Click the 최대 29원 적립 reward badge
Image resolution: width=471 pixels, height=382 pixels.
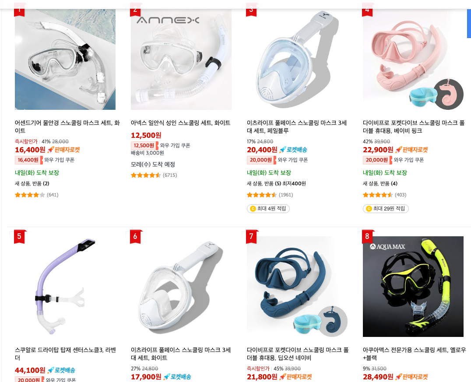click(x=386, y=209)
